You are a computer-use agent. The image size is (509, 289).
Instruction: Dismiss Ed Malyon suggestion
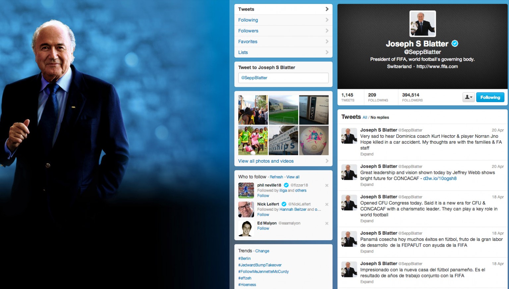click(x=327, y=223)
